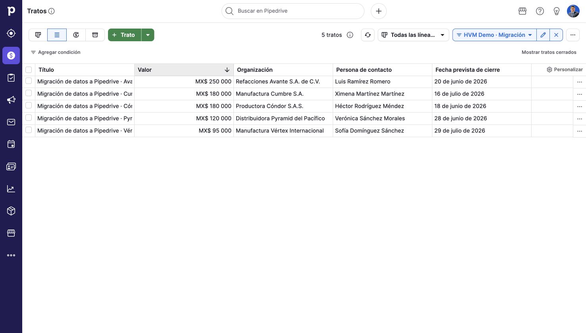Viewport: 586px width, 333px height.
Task: Toggle select-all checkbox in header
Action: 29,70
